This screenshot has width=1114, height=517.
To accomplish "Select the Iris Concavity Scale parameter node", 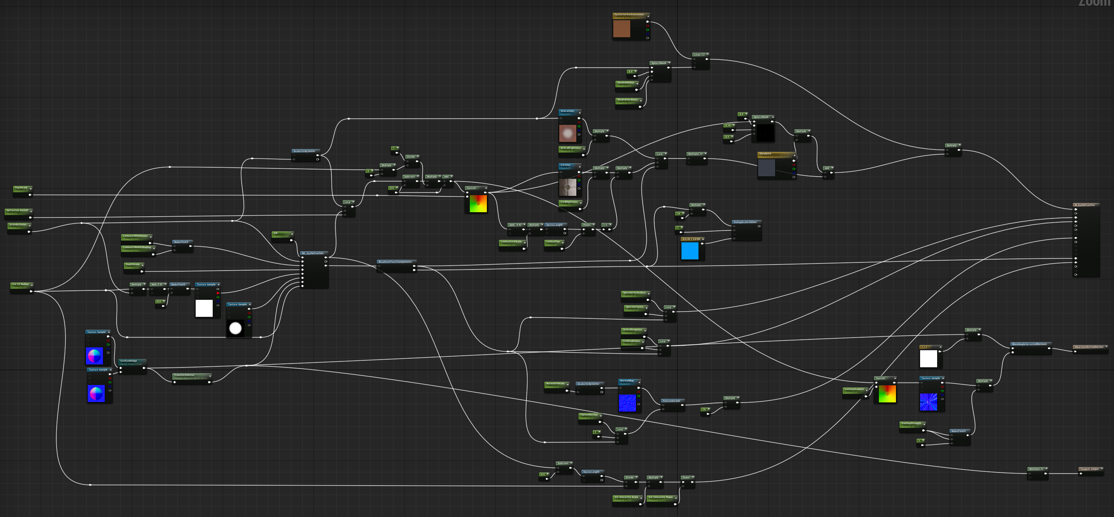I will coord(626,497).
